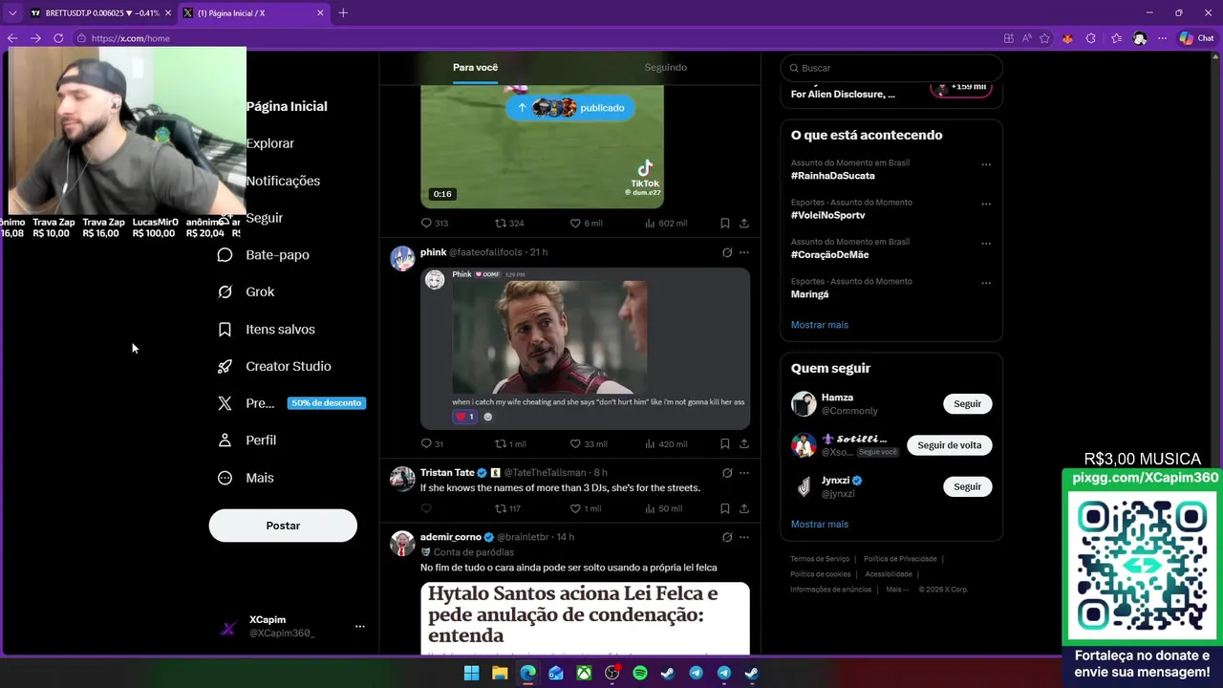Open File Explorer from taskbar
1223x688 pixels.
500,674
